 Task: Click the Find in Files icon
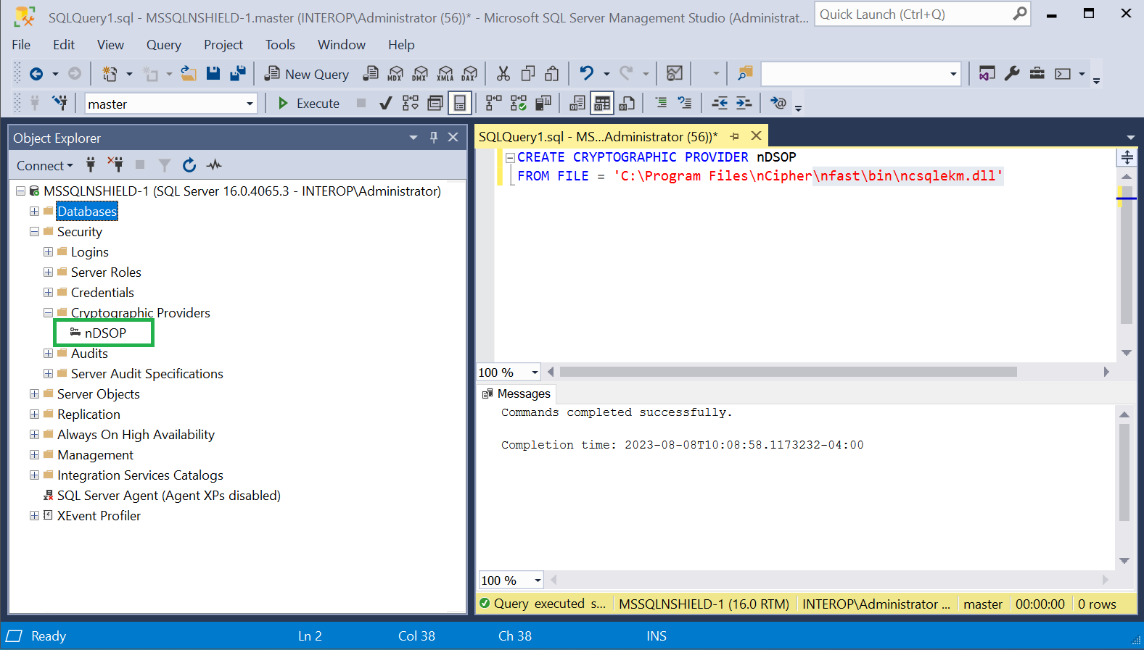[745, 73]
